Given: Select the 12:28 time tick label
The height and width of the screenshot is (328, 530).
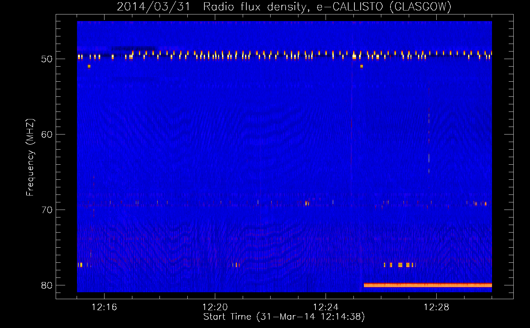Looking at the screenshot, I should click(437, 307).
